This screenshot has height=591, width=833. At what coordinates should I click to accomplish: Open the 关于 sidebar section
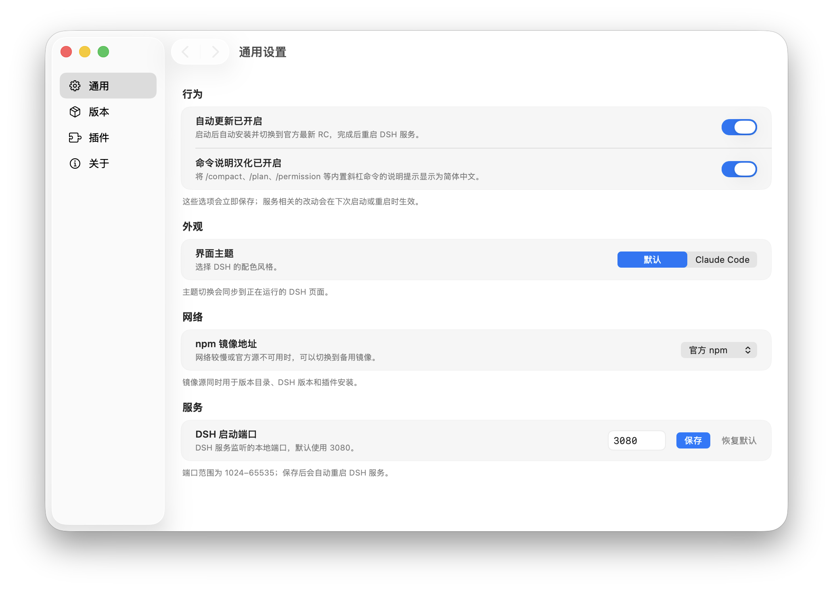[x=108, y=163]
